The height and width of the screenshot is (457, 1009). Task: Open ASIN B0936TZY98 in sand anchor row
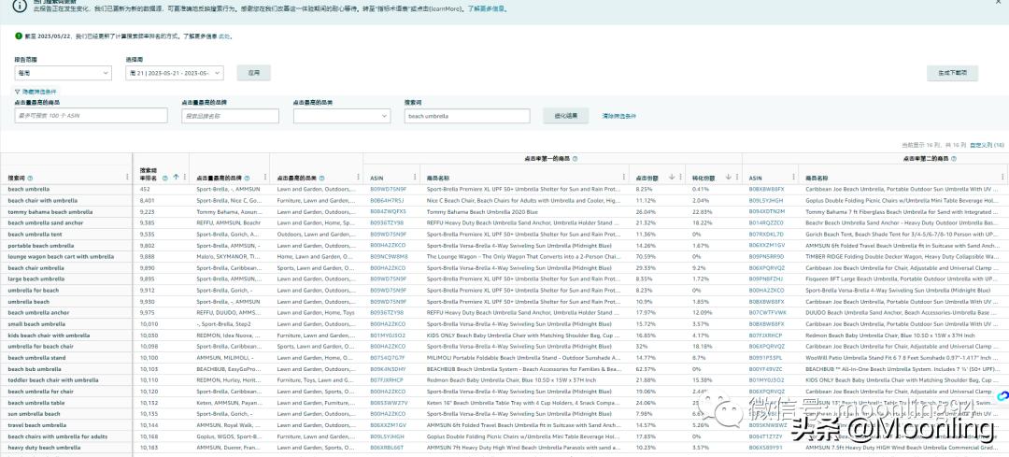388,222
